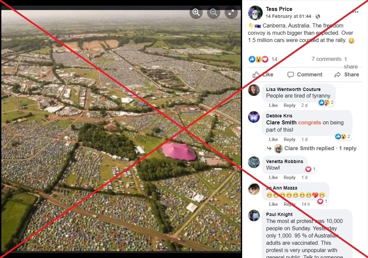
Task: Expand the photo to fullscreen
Action: (231, 12)
